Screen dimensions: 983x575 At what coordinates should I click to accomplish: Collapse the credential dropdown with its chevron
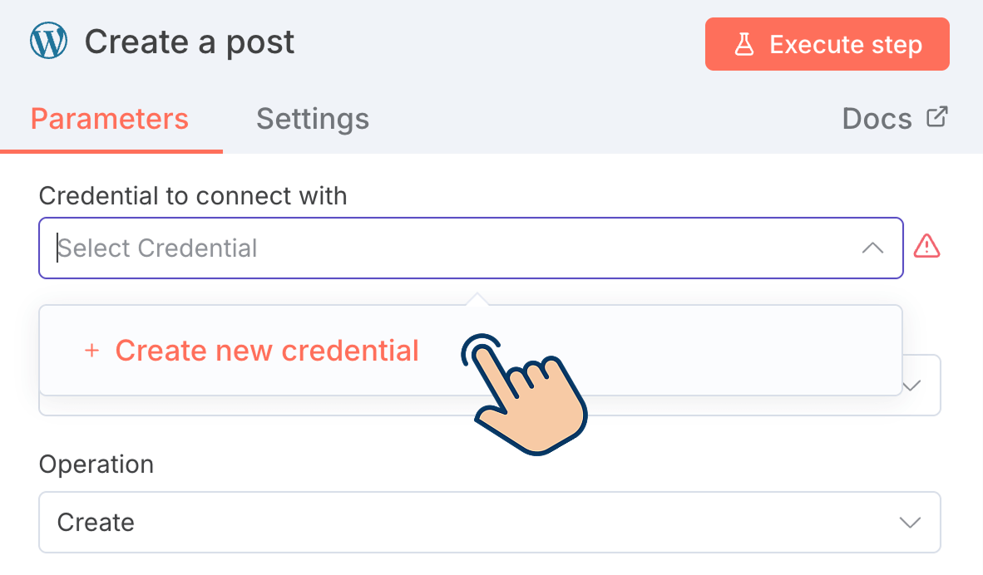[x=871, y=247]
